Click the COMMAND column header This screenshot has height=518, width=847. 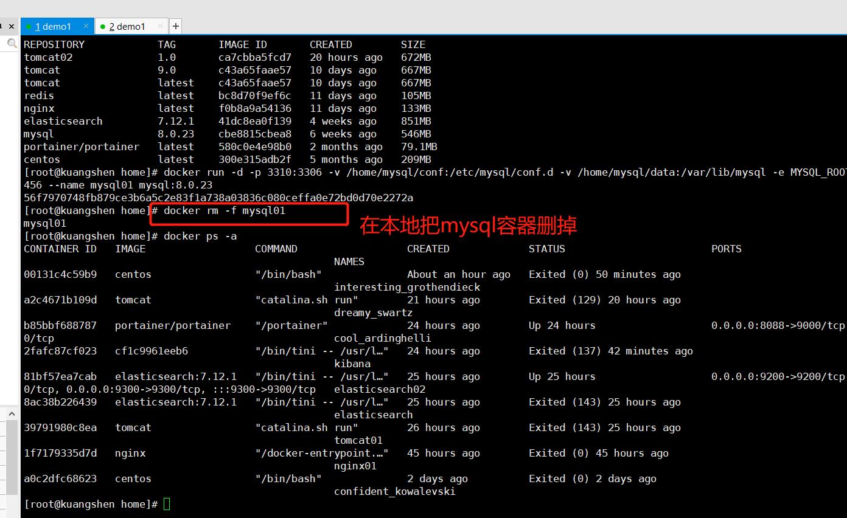tap(276, 249)
